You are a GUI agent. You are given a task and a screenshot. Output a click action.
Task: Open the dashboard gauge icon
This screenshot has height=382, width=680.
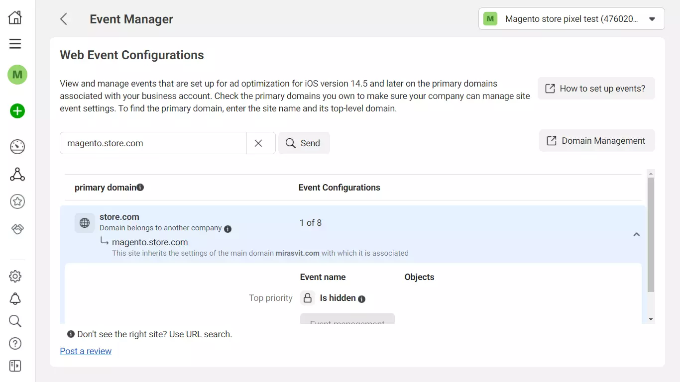coord(17,147)
